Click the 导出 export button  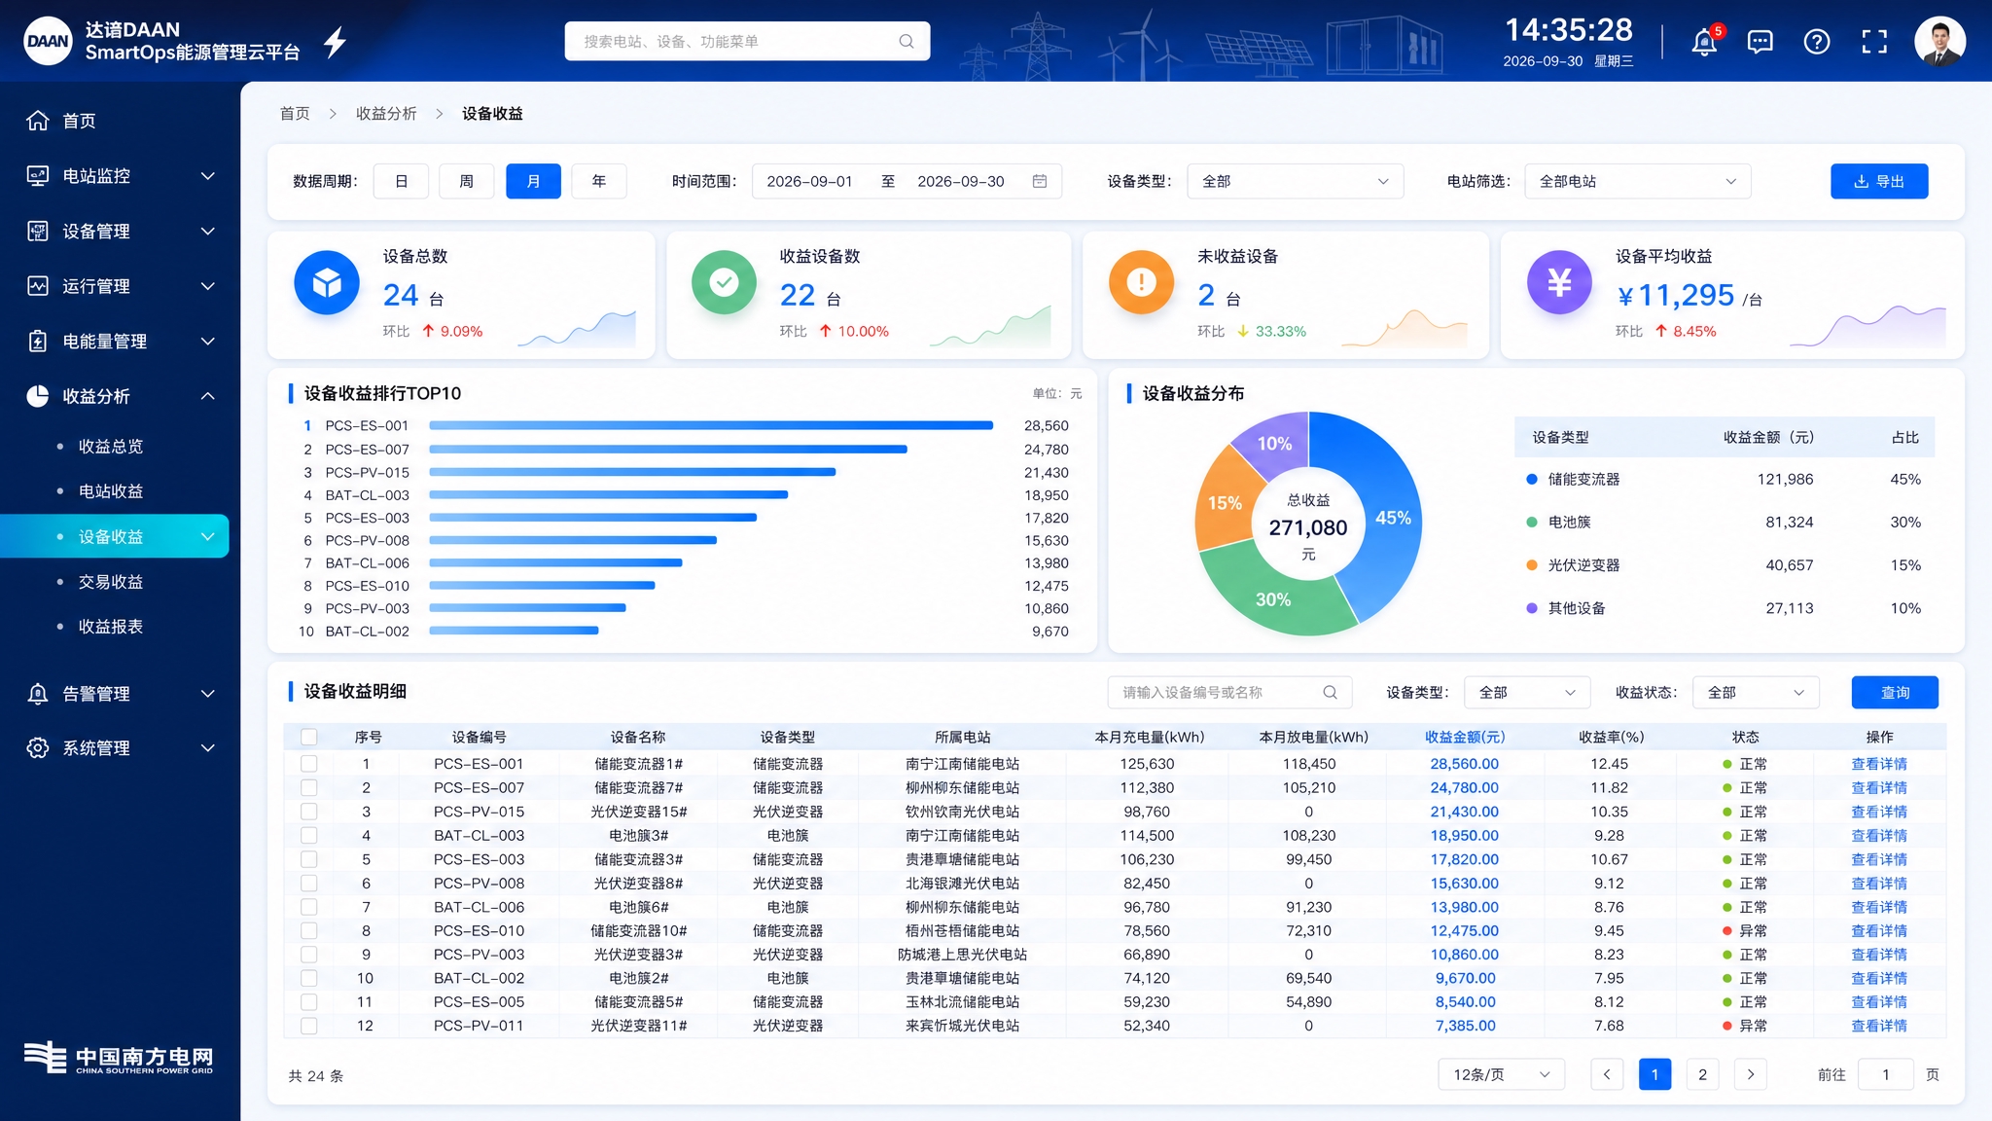click(1879, 181)
